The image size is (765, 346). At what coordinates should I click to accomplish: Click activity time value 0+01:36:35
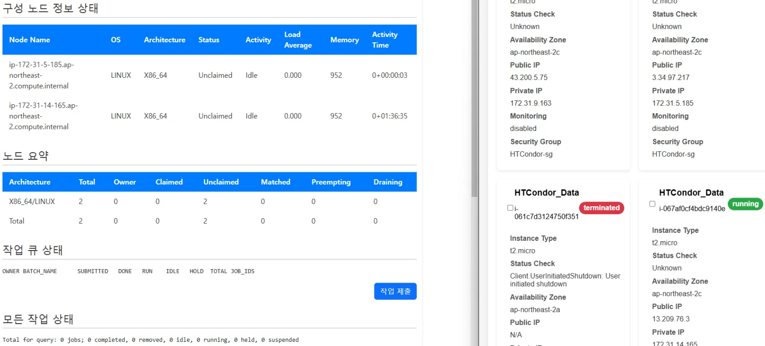point(389,116)
